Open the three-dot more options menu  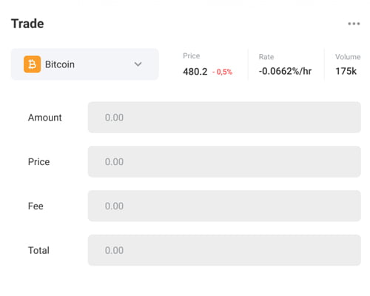[354, 24]
